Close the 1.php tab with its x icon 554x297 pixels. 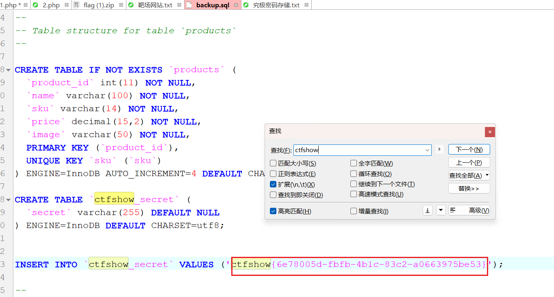coord(26,5)
